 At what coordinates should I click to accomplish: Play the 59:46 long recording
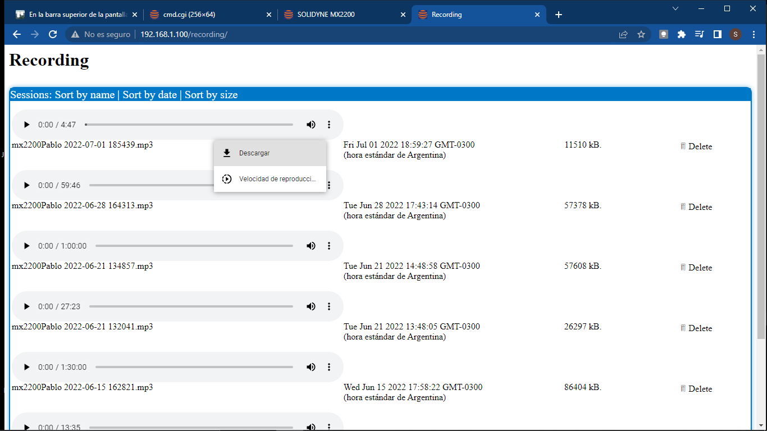coord(26,185)
